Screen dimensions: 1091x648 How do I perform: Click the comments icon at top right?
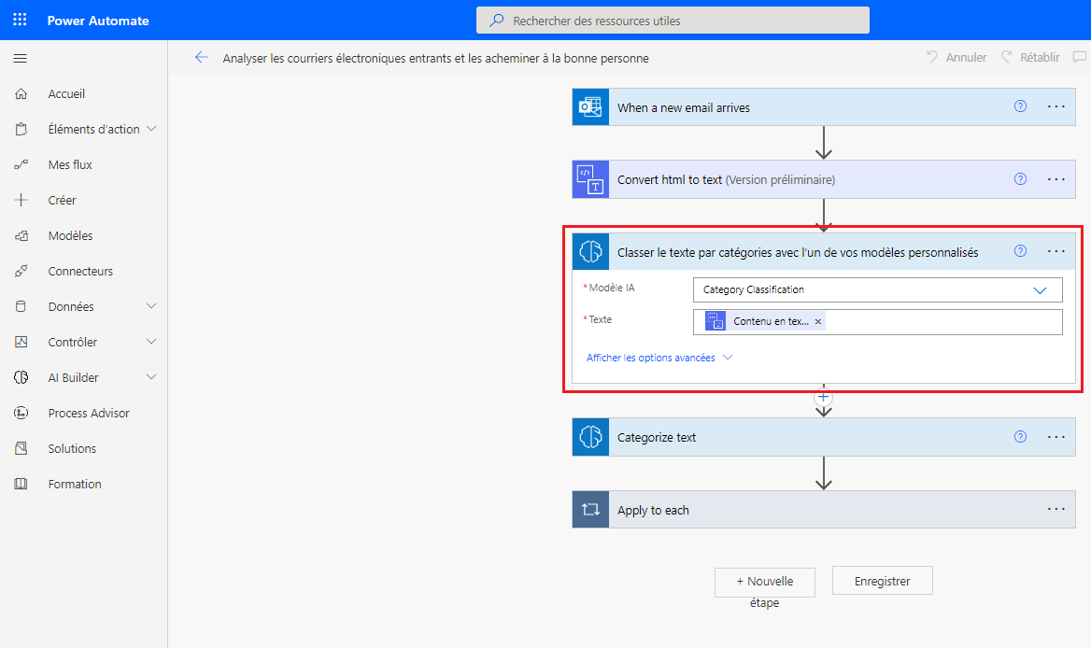(1080, 57)
